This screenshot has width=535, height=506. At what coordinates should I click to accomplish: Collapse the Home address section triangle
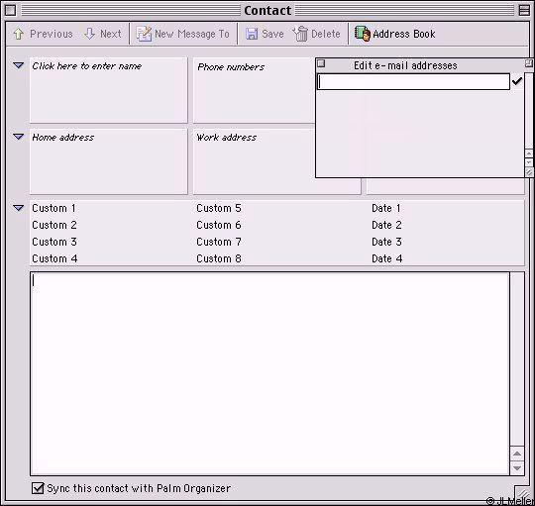(18, 137)
